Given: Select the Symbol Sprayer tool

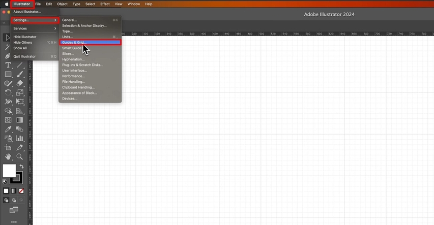Looking at the screenshot, I should [8, 138].
